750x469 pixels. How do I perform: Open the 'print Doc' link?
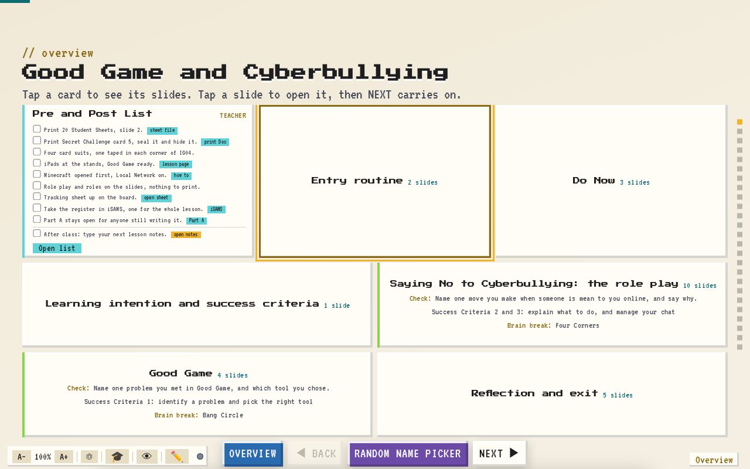tap(215, 142)
